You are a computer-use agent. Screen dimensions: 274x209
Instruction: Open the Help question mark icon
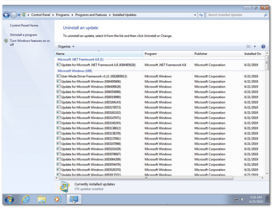point(263,46)
